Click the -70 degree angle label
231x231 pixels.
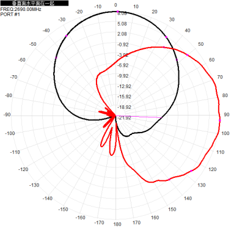[13, 77]
